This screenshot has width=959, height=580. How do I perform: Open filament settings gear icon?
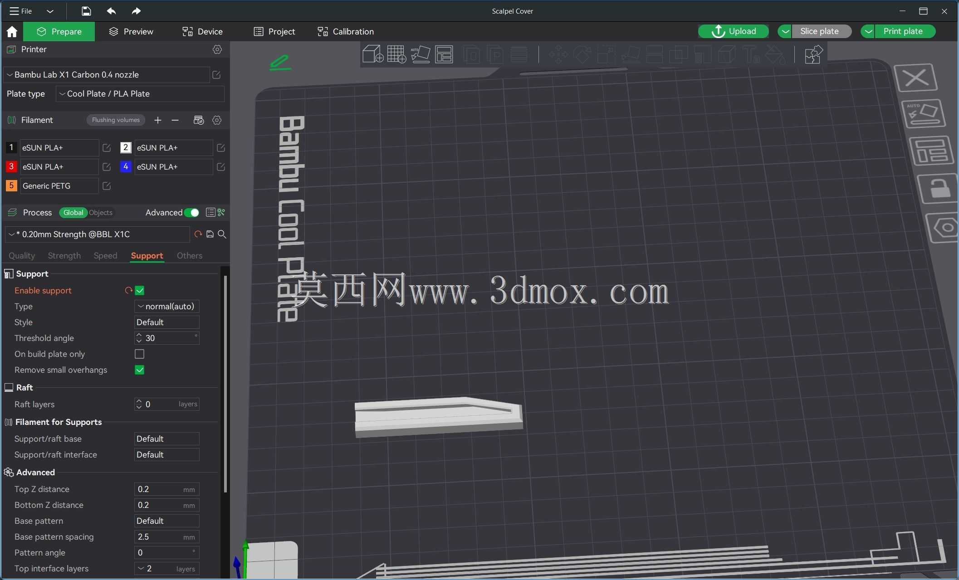pyautogui.click(x=217, y=120)
